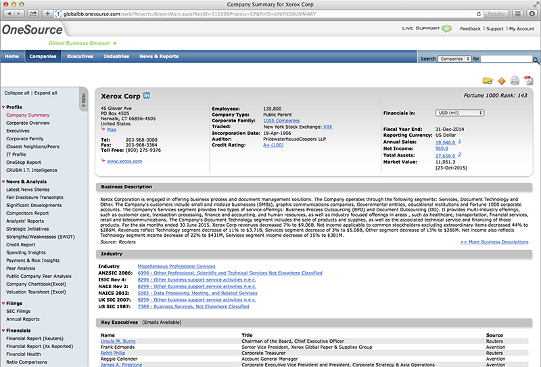
Task: Click the browser share button
Action: tap(33, 13)
